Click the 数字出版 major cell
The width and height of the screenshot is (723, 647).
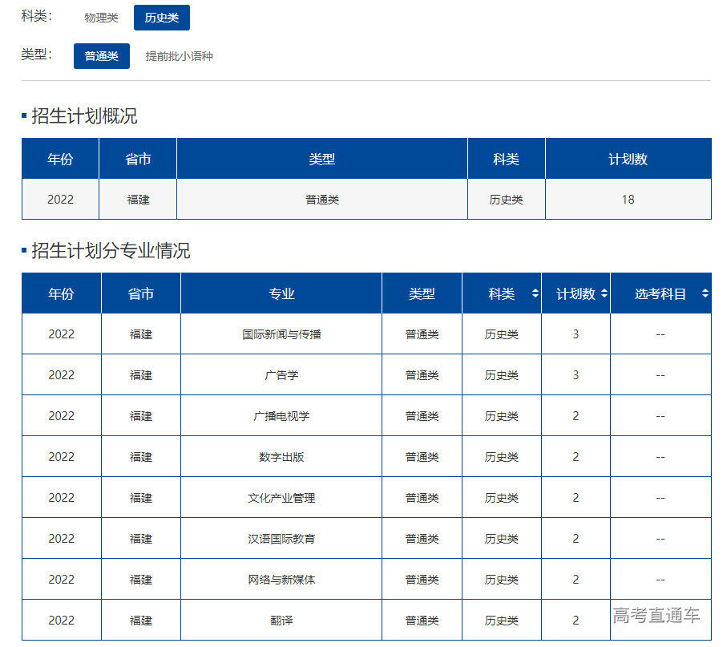[281, 457]
